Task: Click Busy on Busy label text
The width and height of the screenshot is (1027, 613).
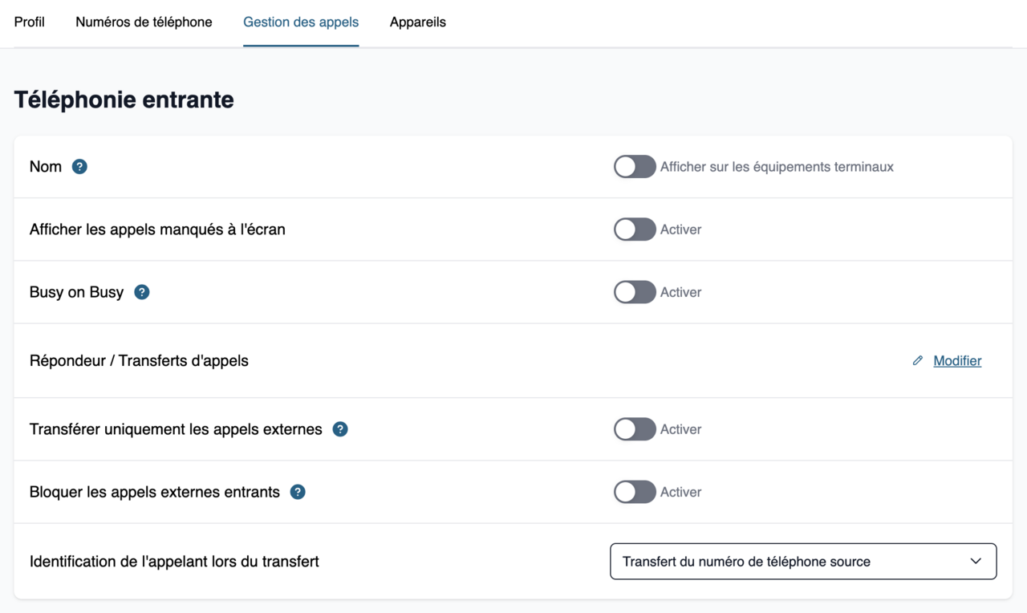Action: tap(76, 292)
